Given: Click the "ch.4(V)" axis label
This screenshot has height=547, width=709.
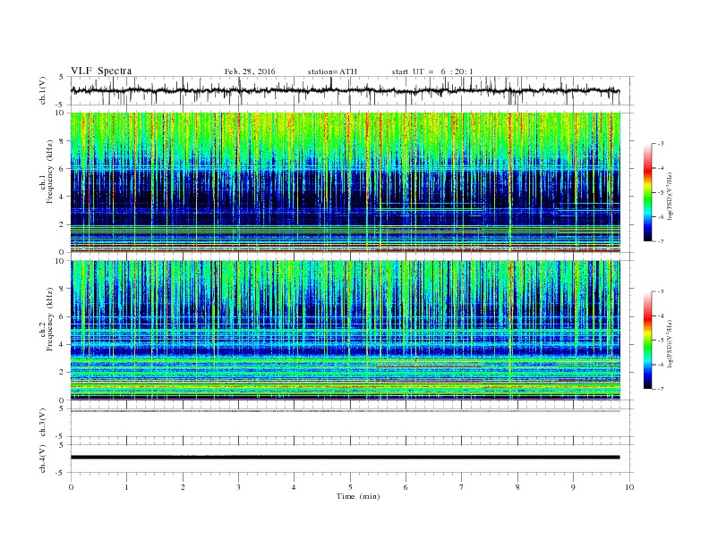Looking at the screenshot, I should coord(43,459).
